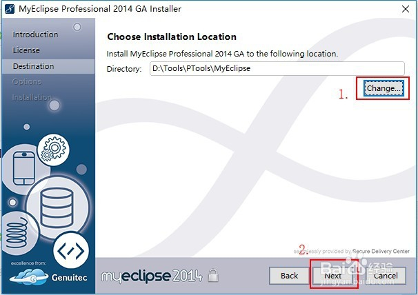This screenshot has width=418, height=295.
Task: Cancel the MyEclipse installation
Action: point(386,276)
